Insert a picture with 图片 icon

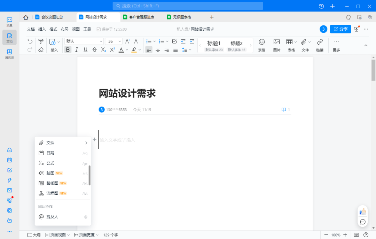(x=276, y=45)
